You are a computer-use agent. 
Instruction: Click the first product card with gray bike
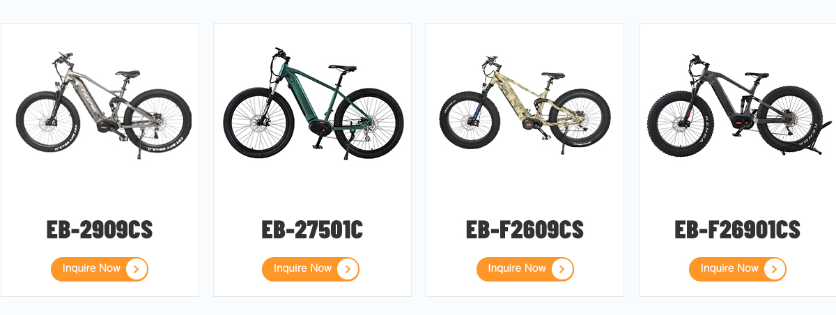pyautogui.click(x=100, y=160)
